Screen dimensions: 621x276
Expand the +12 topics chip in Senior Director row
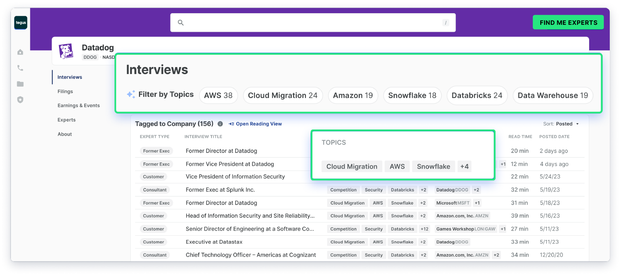(x=425, y=229)
